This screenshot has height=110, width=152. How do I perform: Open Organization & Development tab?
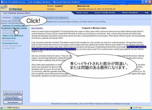(57, 18)
